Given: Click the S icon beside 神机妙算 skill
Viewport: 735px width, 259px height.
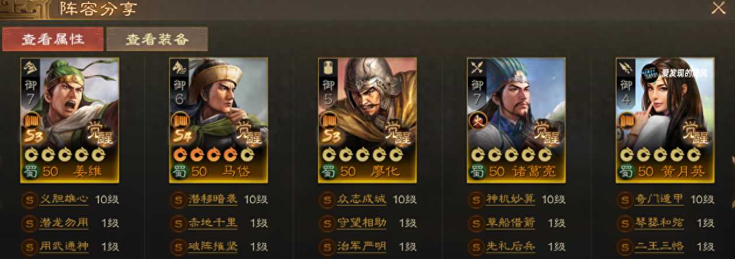Looking at the screenshot, I should pos(475,199).
